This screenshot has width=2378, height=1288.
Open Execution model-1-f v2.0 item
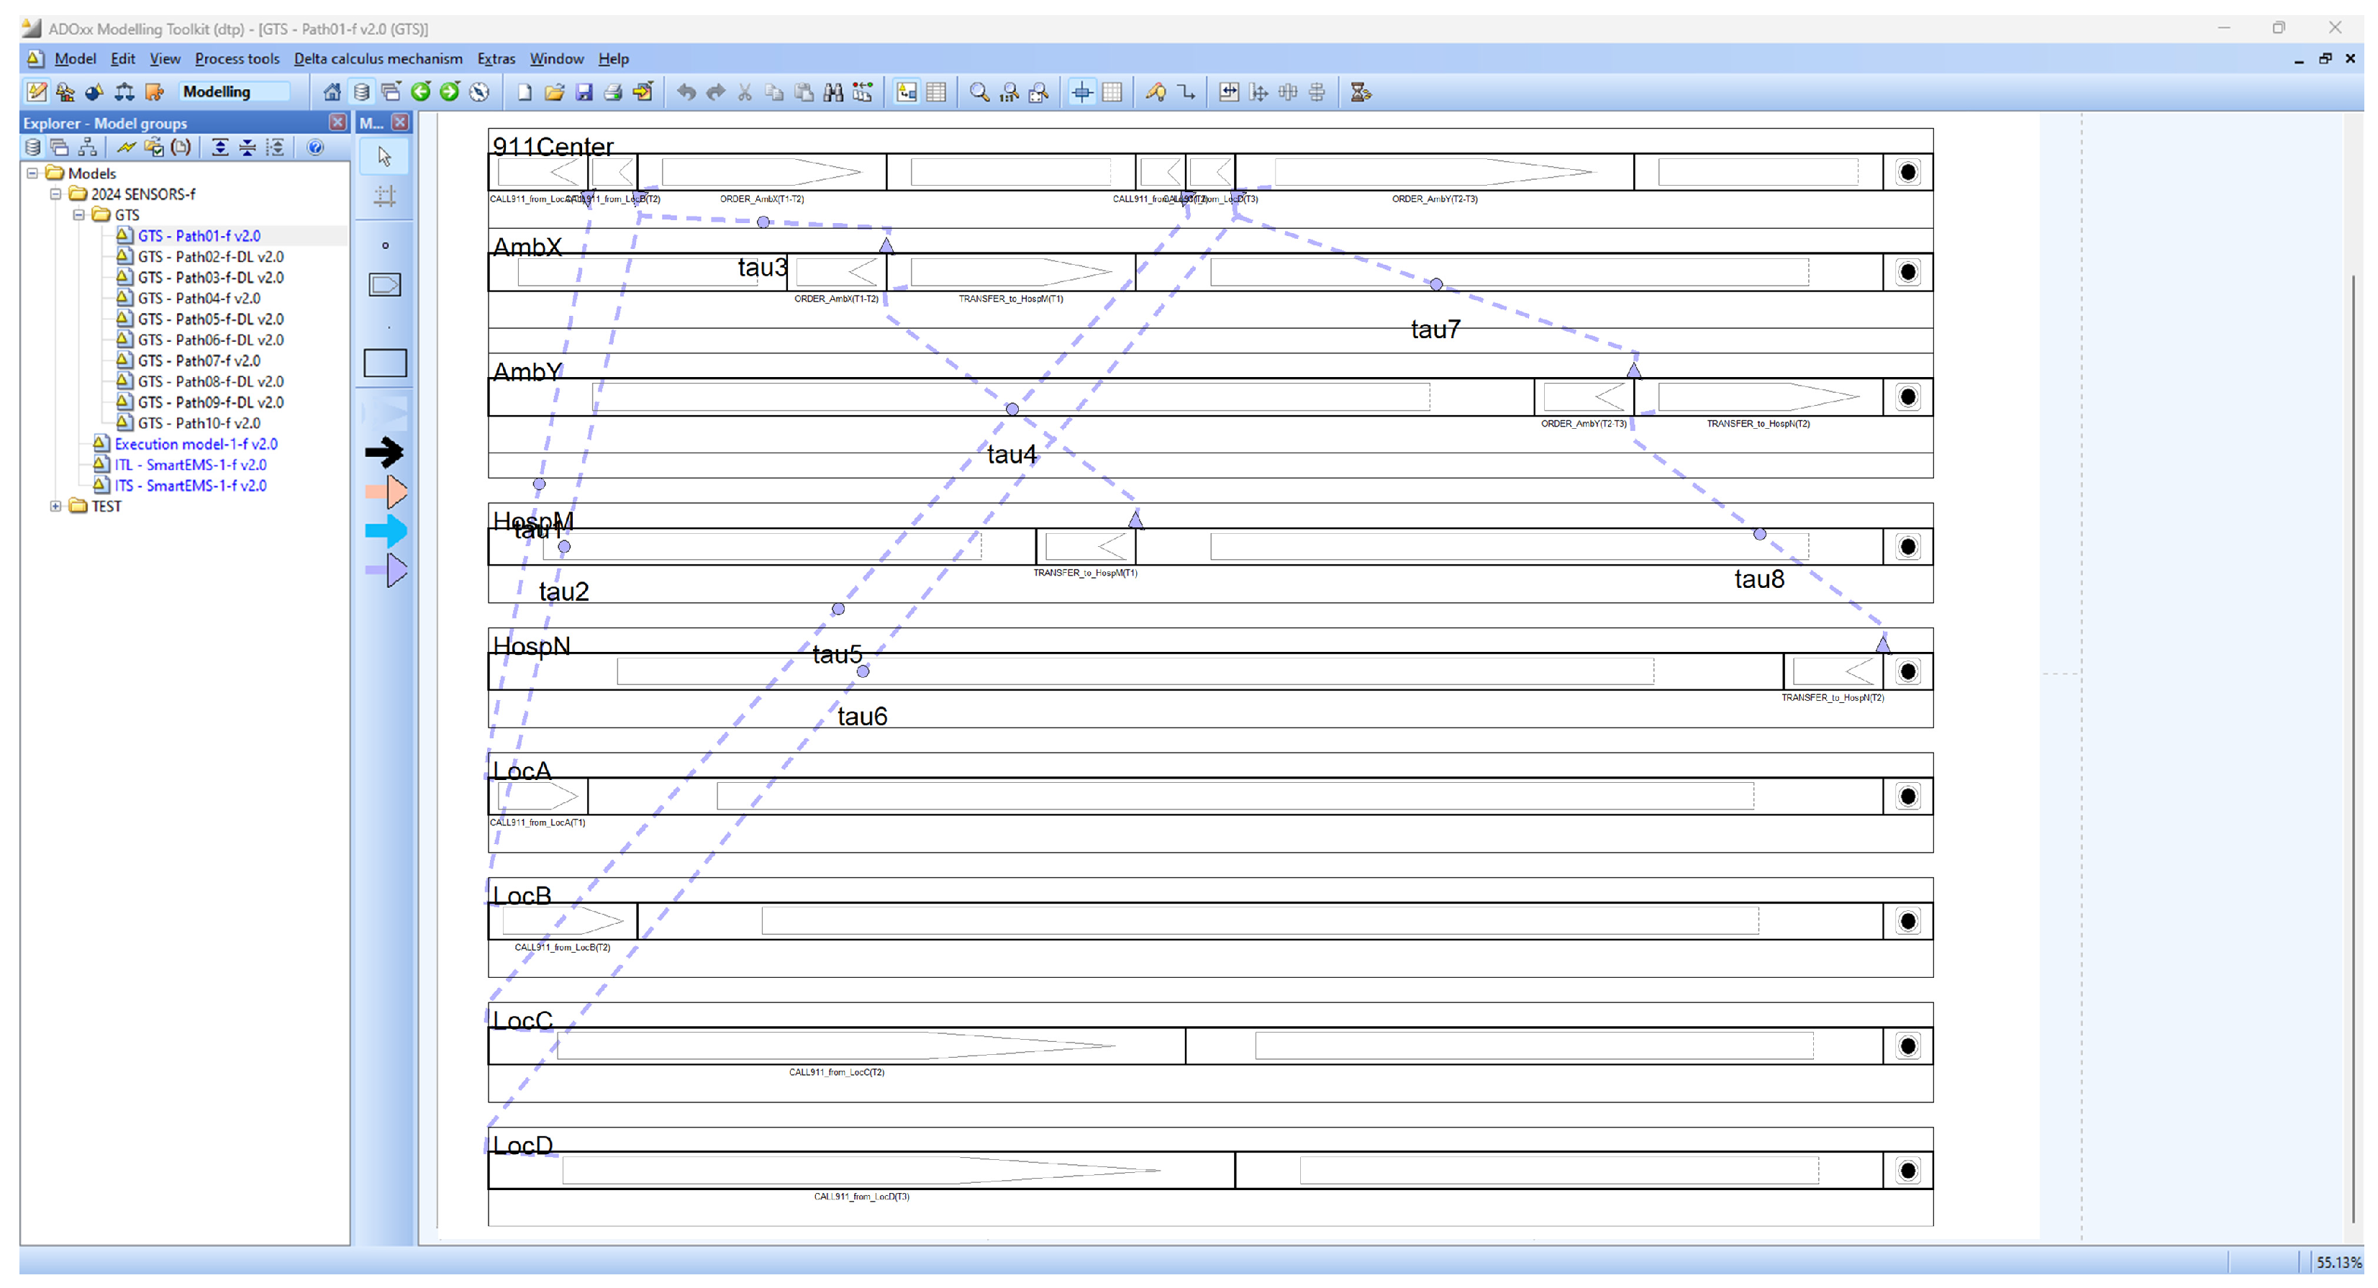pyautogui.click(x=196, y=444)
